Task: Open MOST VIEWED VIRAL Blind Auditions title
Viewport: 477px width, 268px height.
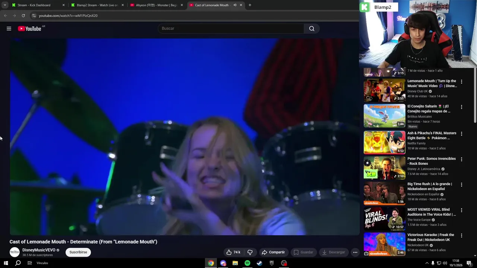Action: point(432,212)
